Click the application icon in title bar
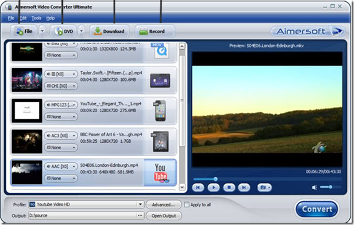The width and height of the screenshot is (354, 225). [9, 7]
